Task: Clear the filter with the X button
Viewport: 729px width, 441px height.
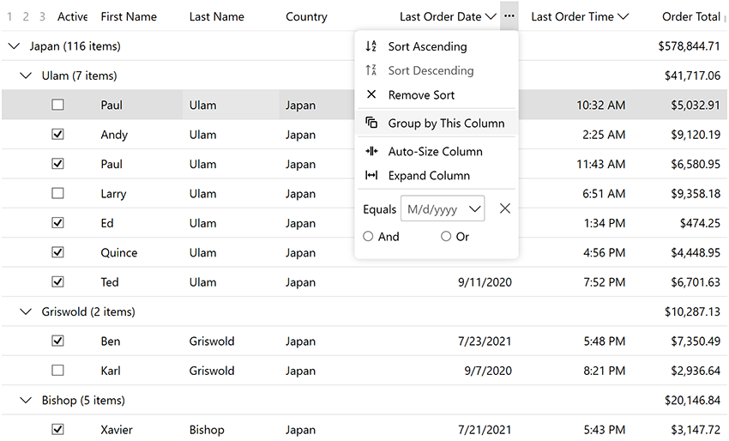Action: [x=505, y=208]
